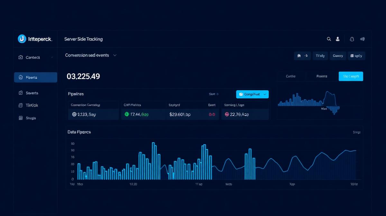Click the small icon after Sae label

pyautogui.click(x=217, y=94)
